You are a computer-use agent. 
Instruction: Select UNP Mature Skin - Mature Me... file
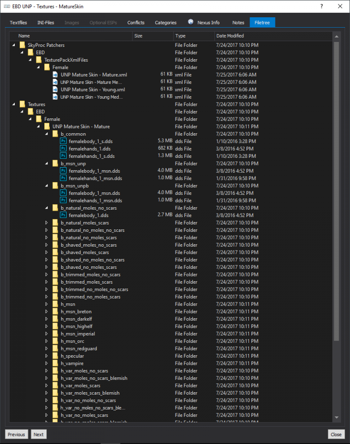(91, 82)
